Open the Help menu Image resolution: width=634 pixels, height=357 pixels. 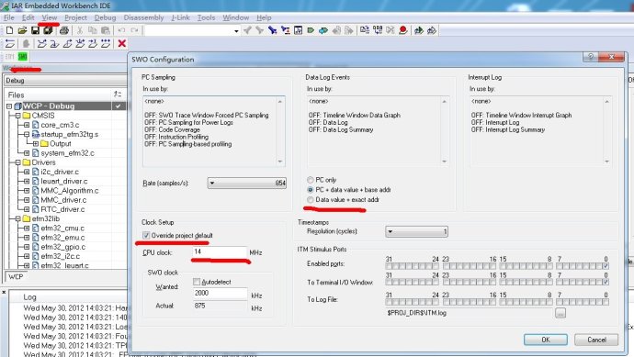264,17
